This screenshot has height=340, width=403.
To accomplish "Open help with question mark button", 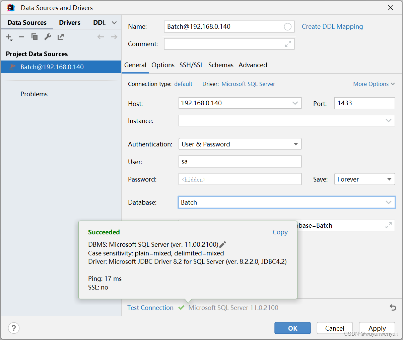I will pyautogui.click(x=14, y=328).
